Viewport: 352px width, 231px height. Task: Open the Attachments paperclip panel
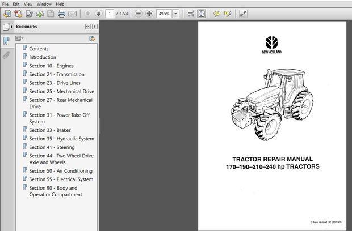(x=6, y=55)
